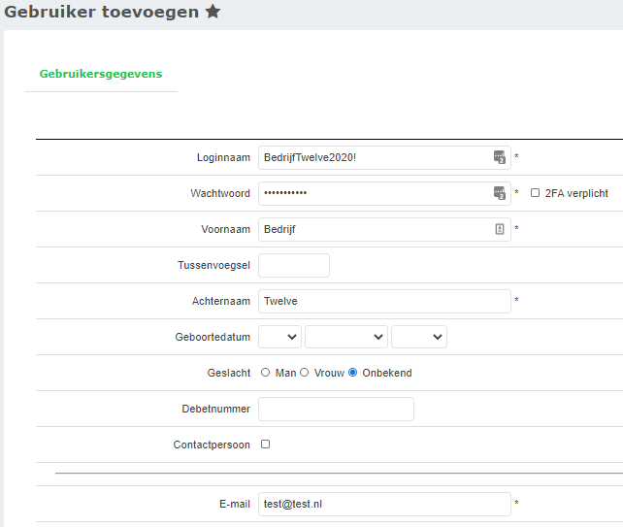Expand the middle Geboortedatum month dropdown
Viewport: 623px width, 527px height.
pos(345,337)
